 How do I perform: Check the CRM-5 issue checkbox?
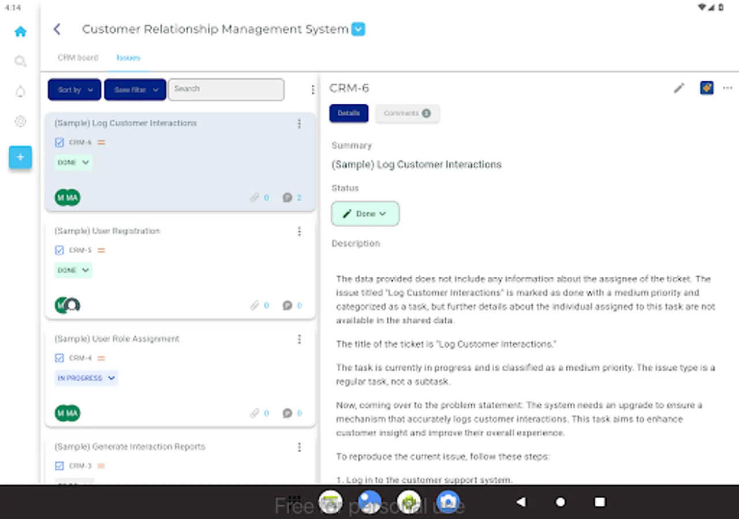point(59,250)
